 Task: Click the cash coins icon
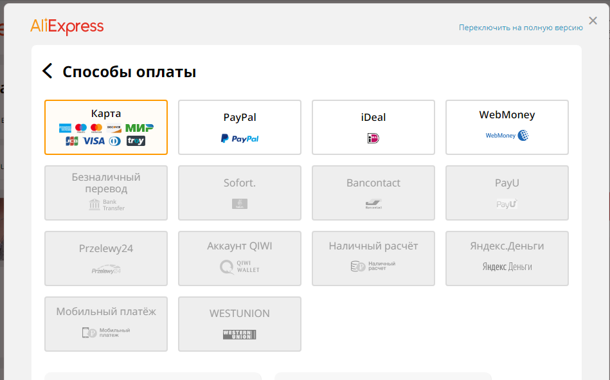357,266
